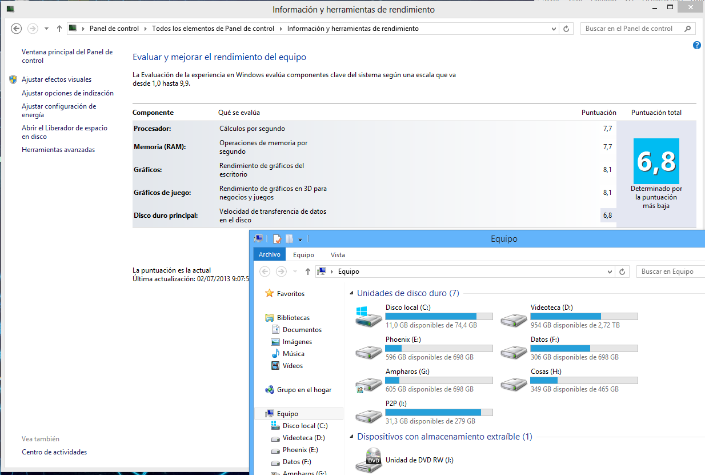Viewport: 705px width, 475px height.
Task: Open 'Herramientas avanzadas' link
Action: [58, 150]
